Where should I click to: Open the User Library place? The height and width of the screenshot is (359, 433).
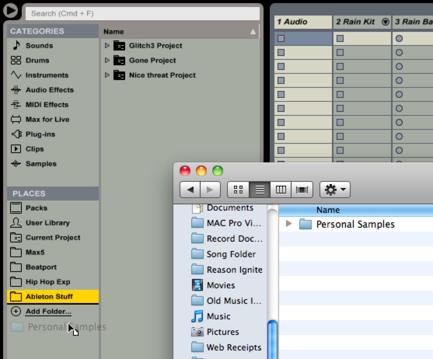pos(53,223)
